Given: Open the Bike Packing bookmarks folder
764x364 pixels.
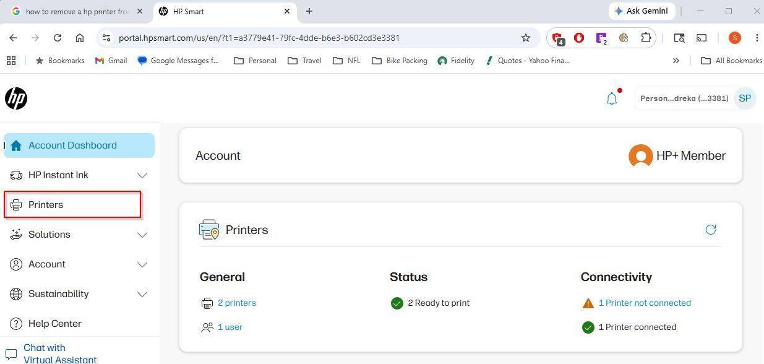Looking at the screenshot, I should pos(400,61).
